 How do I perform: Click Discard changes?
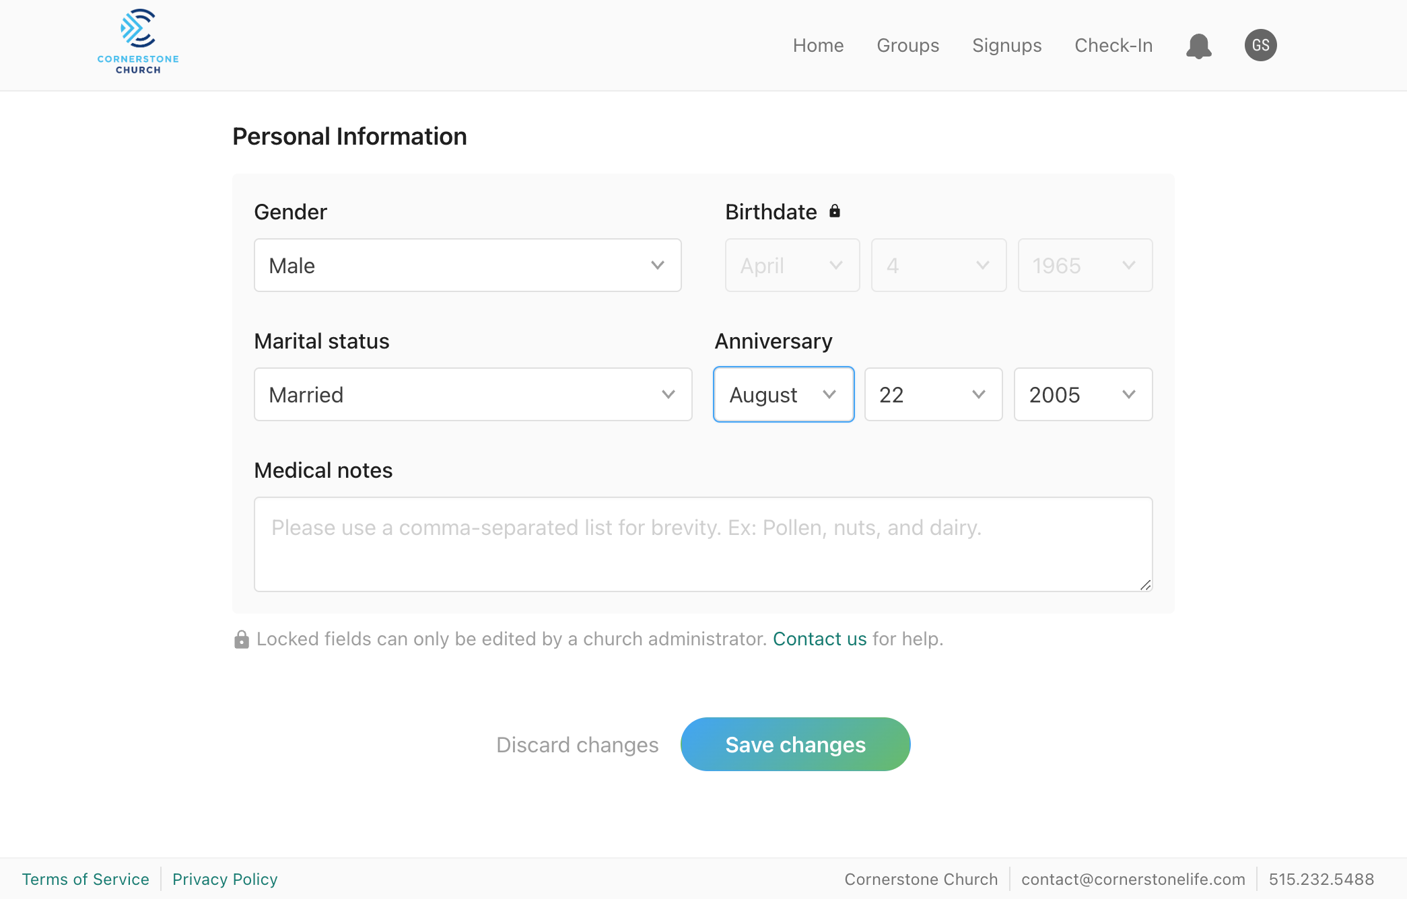point(577,744)
